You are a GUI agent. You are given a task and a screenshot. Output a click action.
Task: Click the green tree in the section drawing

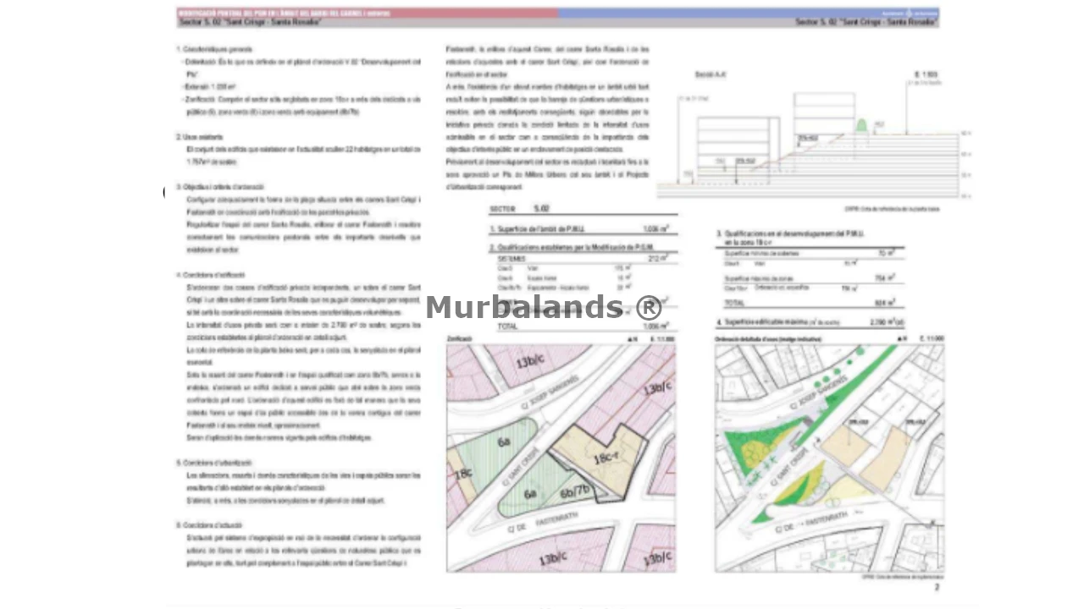coord(862,125)
